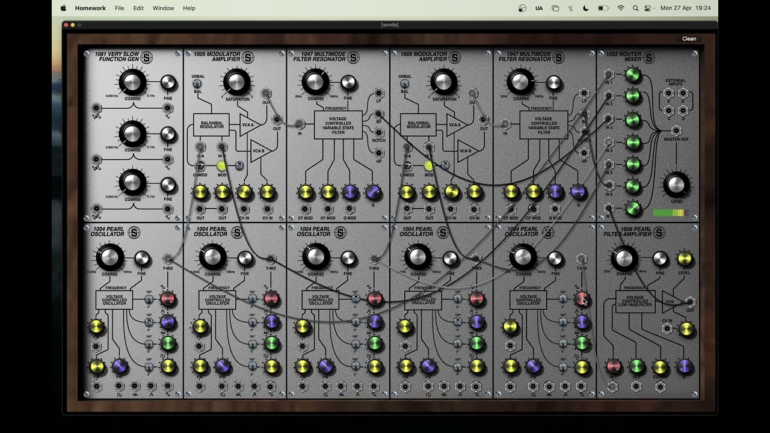The width and height of the screenshot is (770, 433).
Task: Click the Master Out jack
Action: tap(676, 131)
